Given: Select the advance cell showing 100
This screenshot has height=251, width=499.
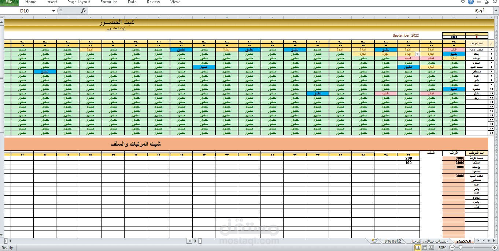Looking at the screenshot, I should point(409,162).
